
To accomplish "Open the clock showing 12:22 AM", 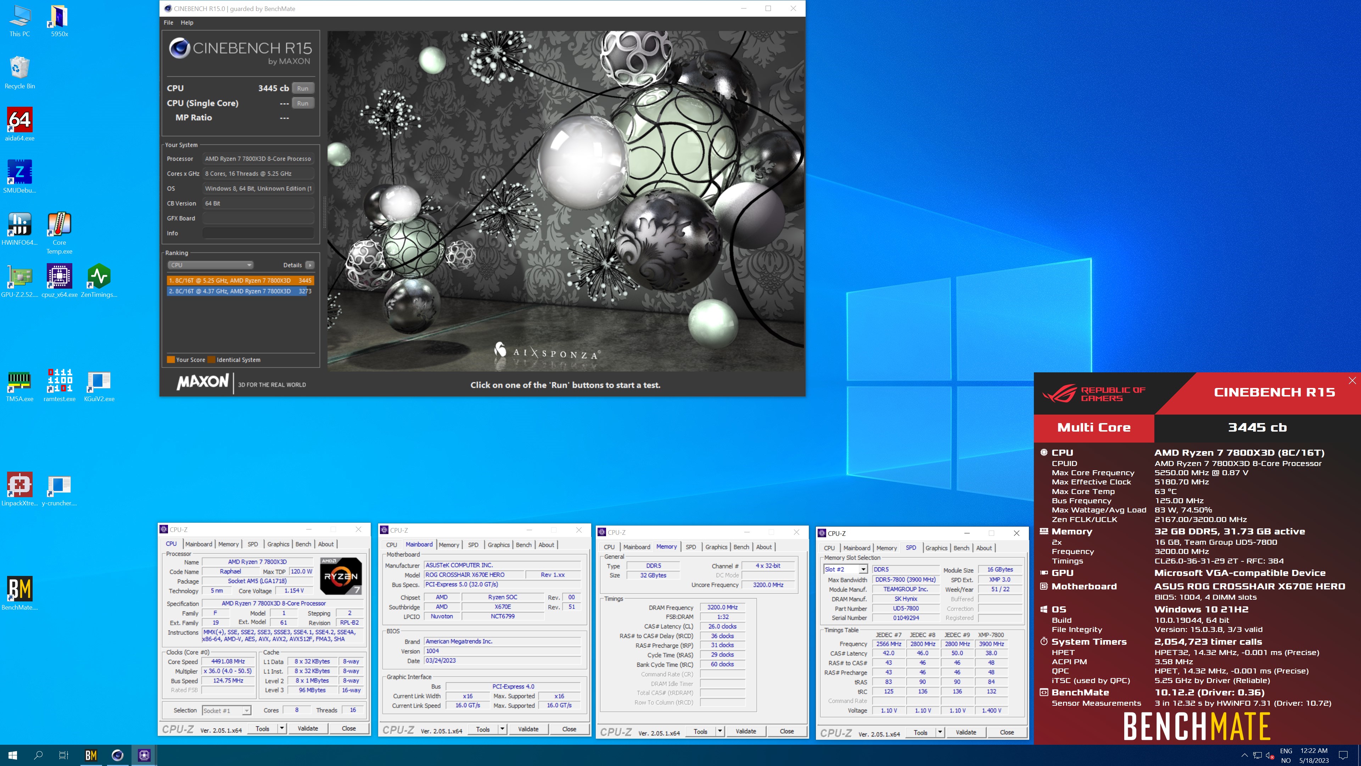I will pos(1314,755).
